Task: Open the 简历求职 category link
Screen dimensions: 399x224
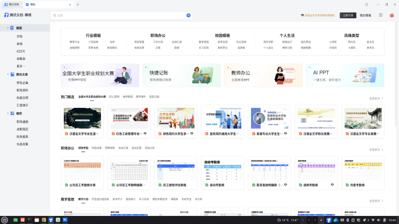Action: pyautogui.click(x=268, y=42)
